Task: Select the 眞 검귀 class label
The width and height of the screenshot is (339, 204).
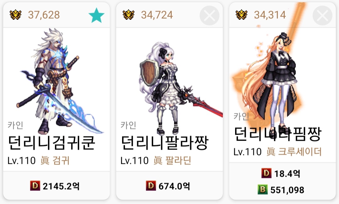Action: tap(55, 161)
